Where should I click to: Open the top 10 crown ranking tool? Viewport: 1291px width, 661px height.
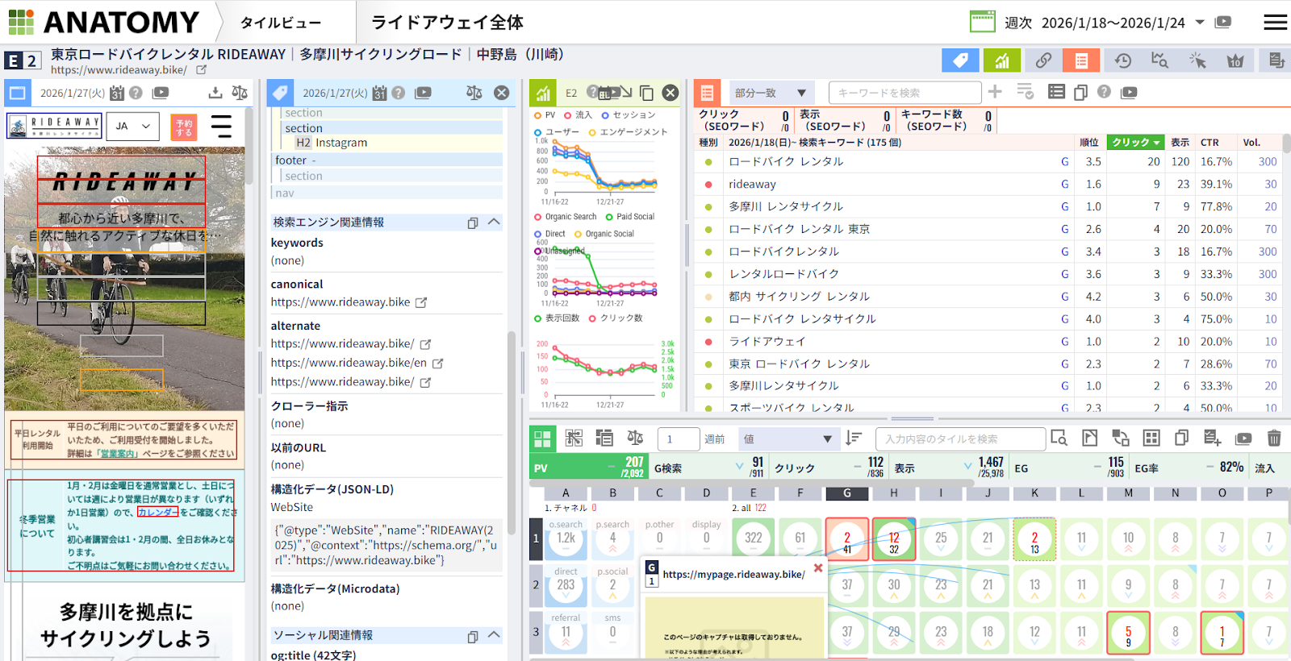pos(1235,60)
